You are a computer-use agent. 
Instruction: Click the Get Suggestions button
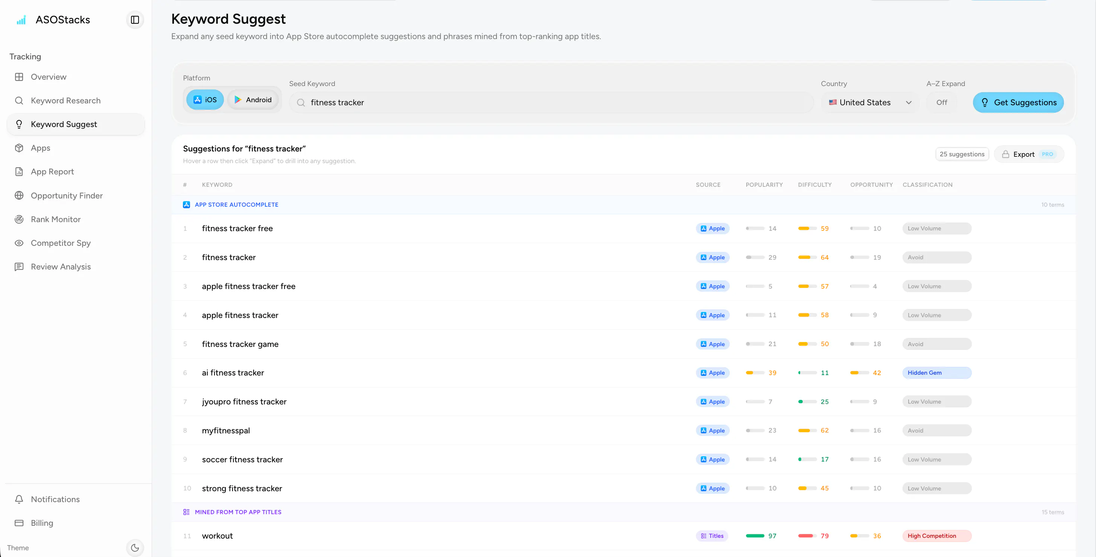click(1018, 102)
